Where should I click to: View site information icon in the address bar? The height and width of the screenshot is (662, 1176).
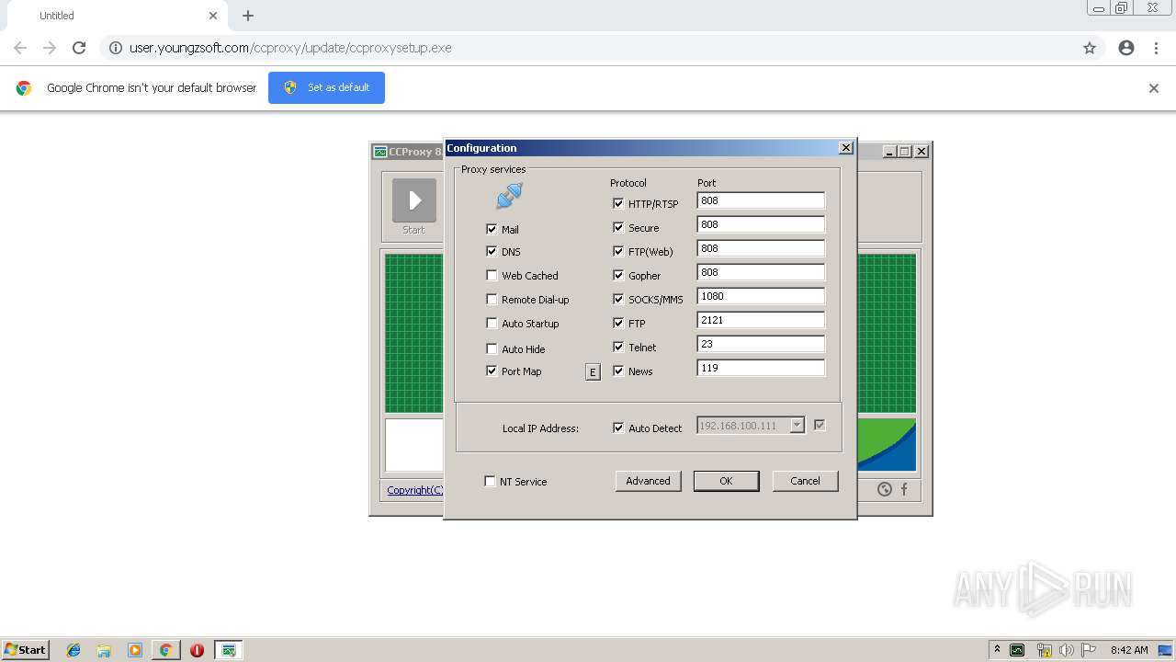(116, 48)
